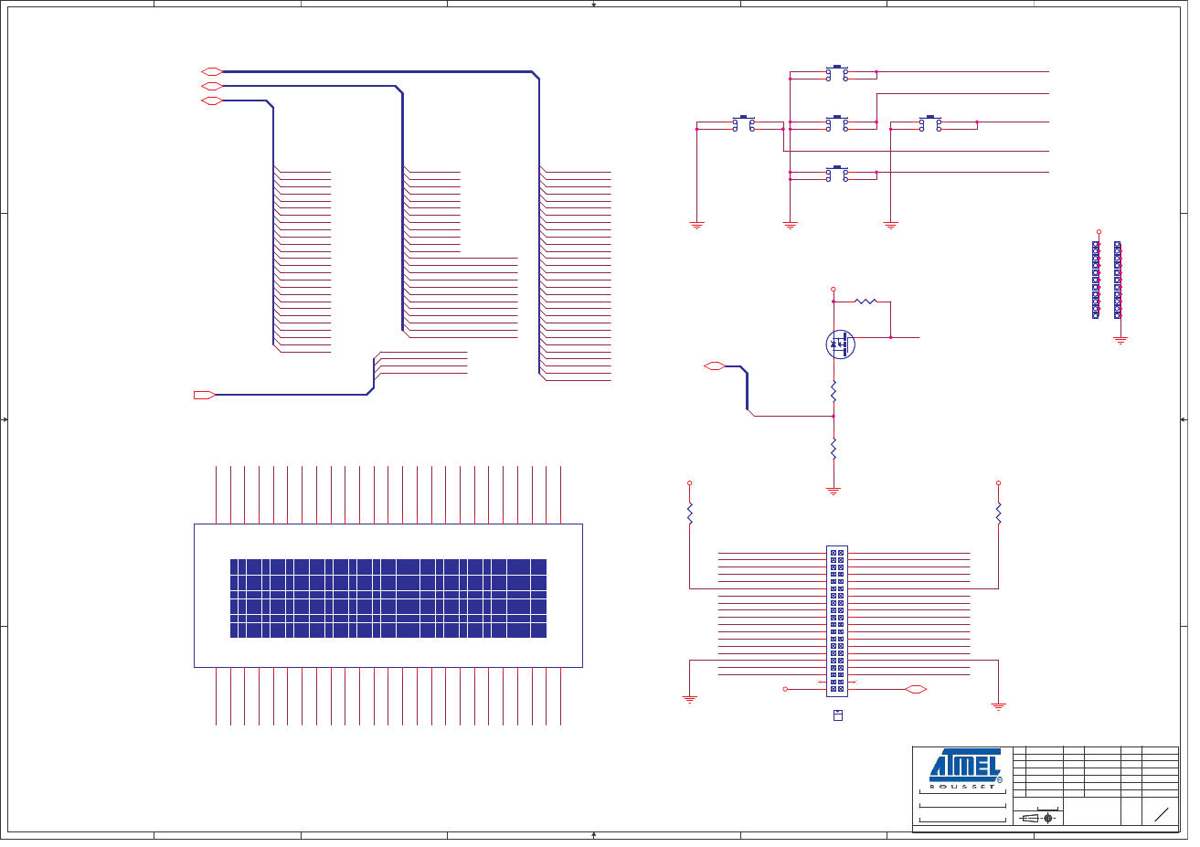The image size is (1200, 847).
Task: Click the power symbol above the MOSFET
Action: point(834,289)
